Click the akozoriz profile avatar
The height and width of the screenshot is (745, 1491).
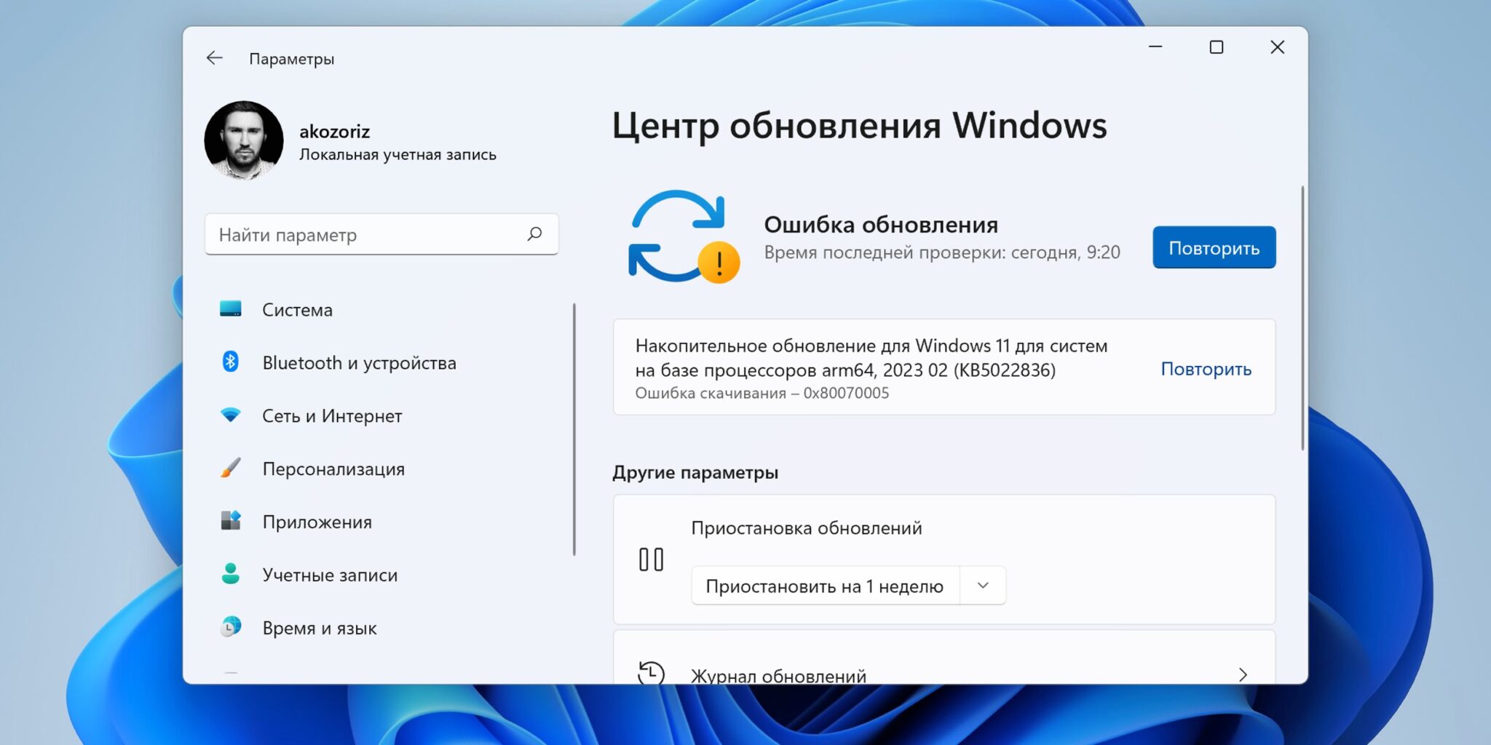pyautogui.click(x=244, y=140)
